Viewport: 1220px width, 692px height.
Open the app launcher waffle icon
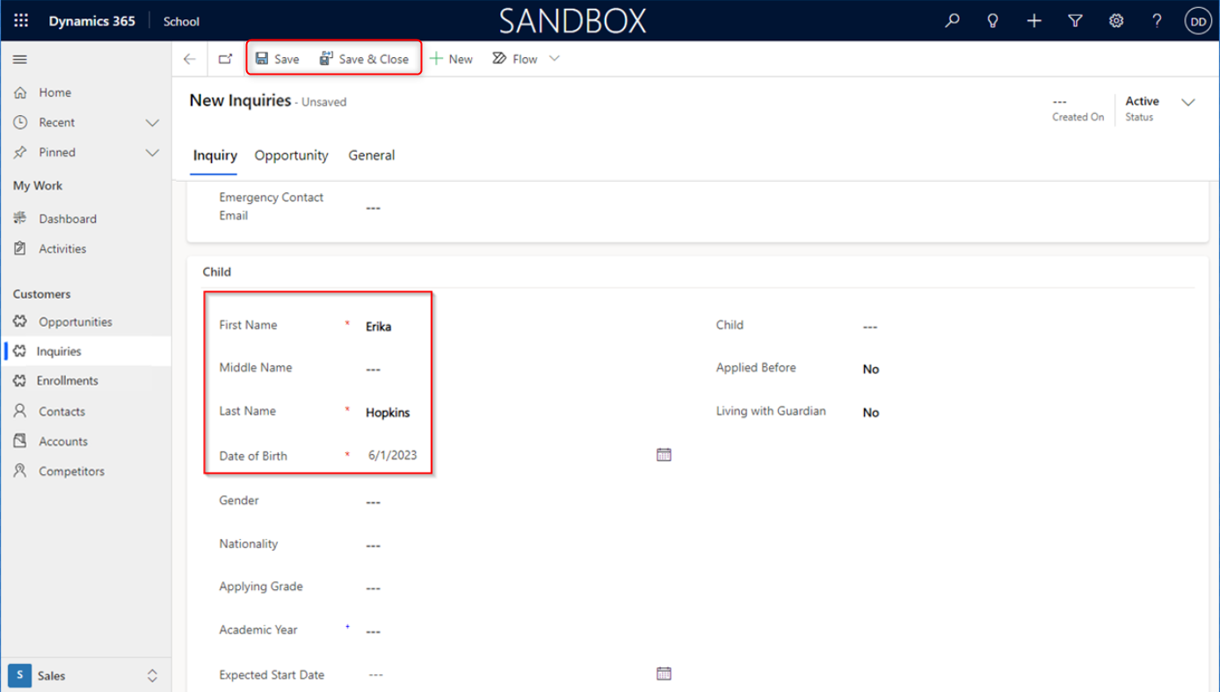click(21, 21)
